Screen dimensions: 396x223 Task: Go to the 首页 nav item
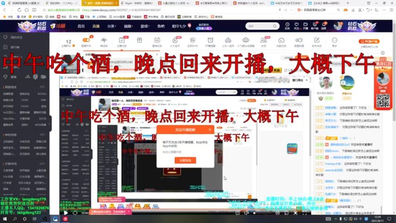pos(81,26)
